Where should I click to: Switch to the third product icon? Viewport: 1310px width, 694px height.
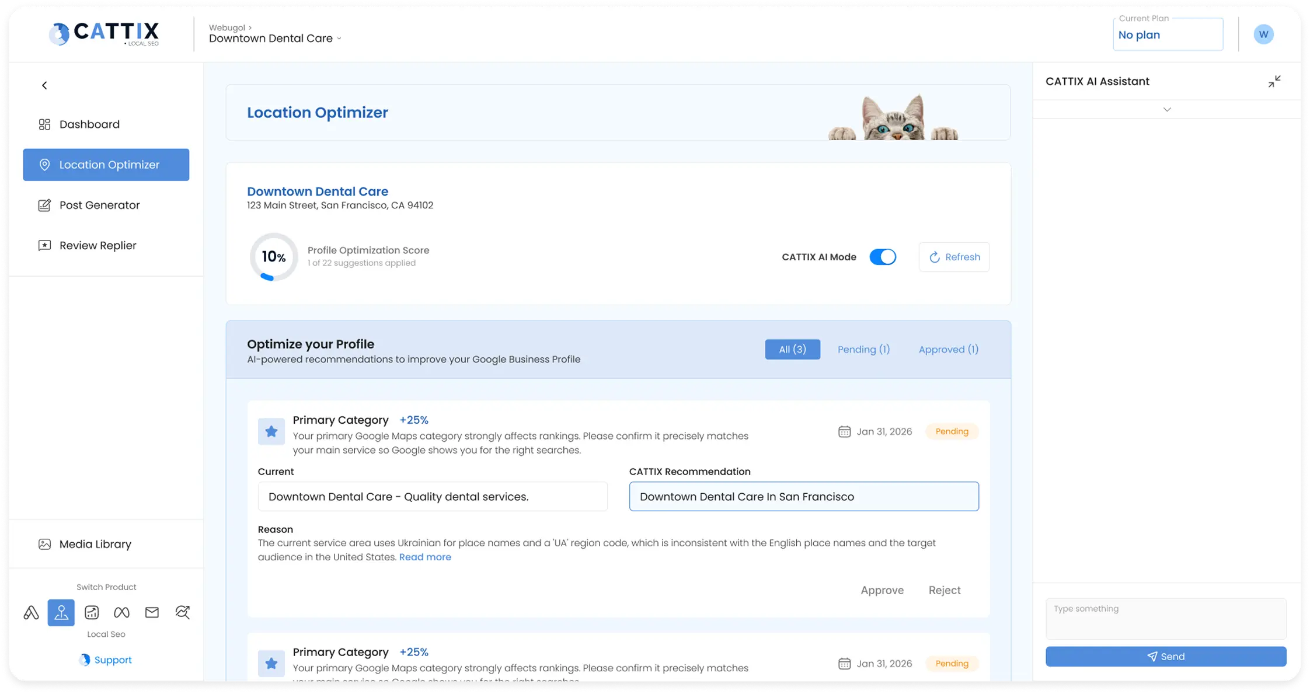pos(92,612)
